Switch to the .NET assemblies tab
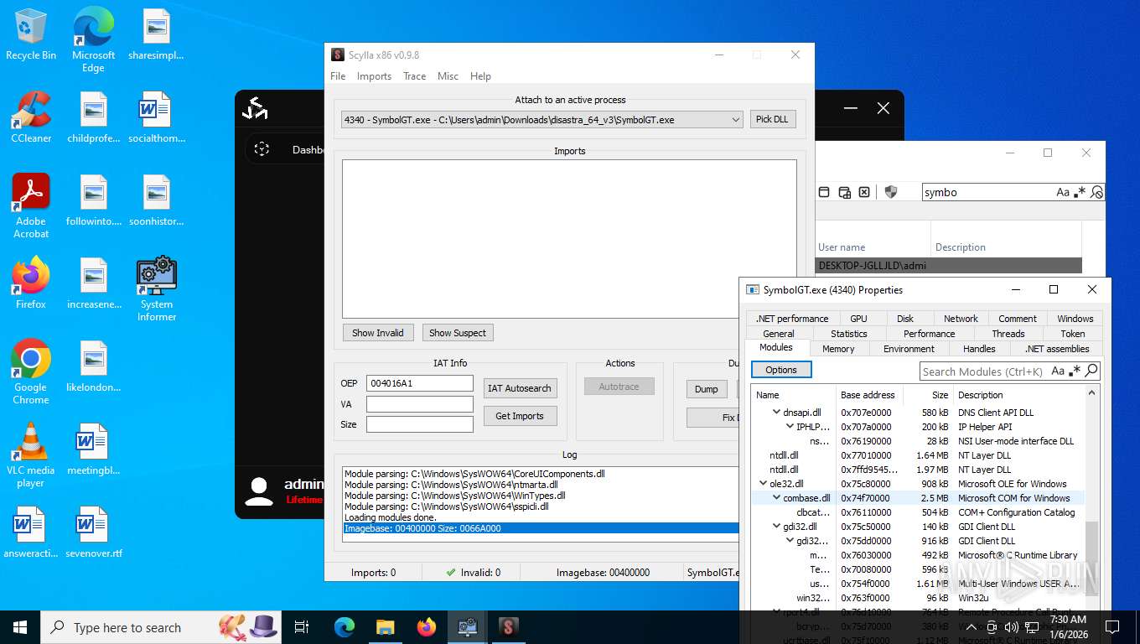Image resolution: width=1140 pixels, height=644 pixels. [x=1057, y=349]
